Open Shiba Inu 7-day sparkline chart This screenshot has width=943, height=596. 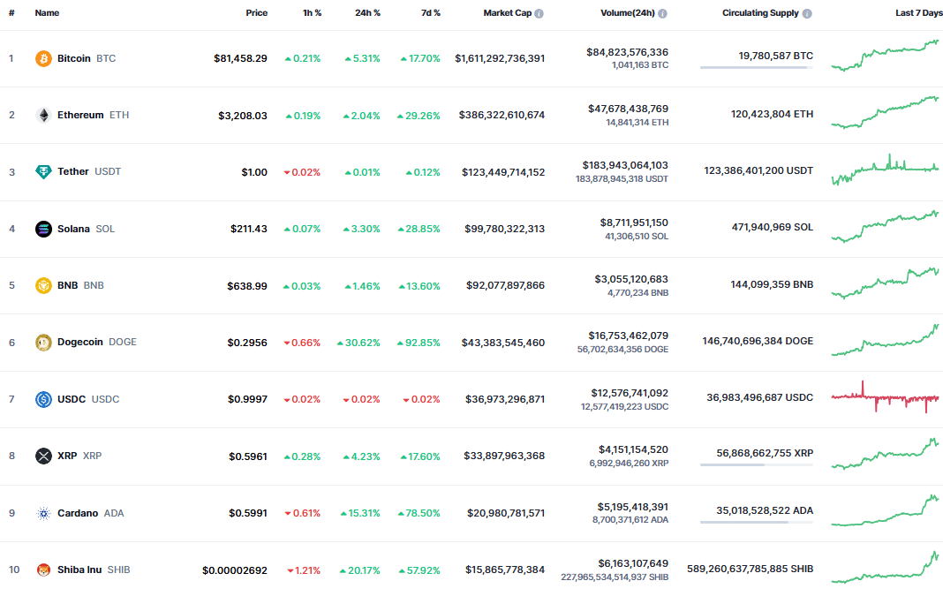pyautogui.click(x=885, y=567)
